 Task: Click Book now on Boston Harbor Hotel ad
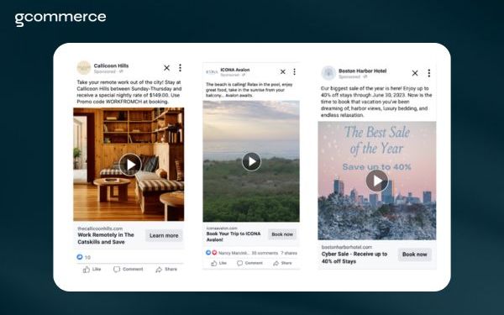point(415,255)
